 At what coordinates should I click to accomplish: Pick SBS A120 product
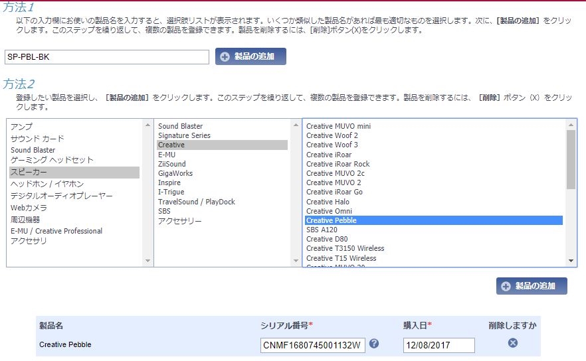coord(322,230)
